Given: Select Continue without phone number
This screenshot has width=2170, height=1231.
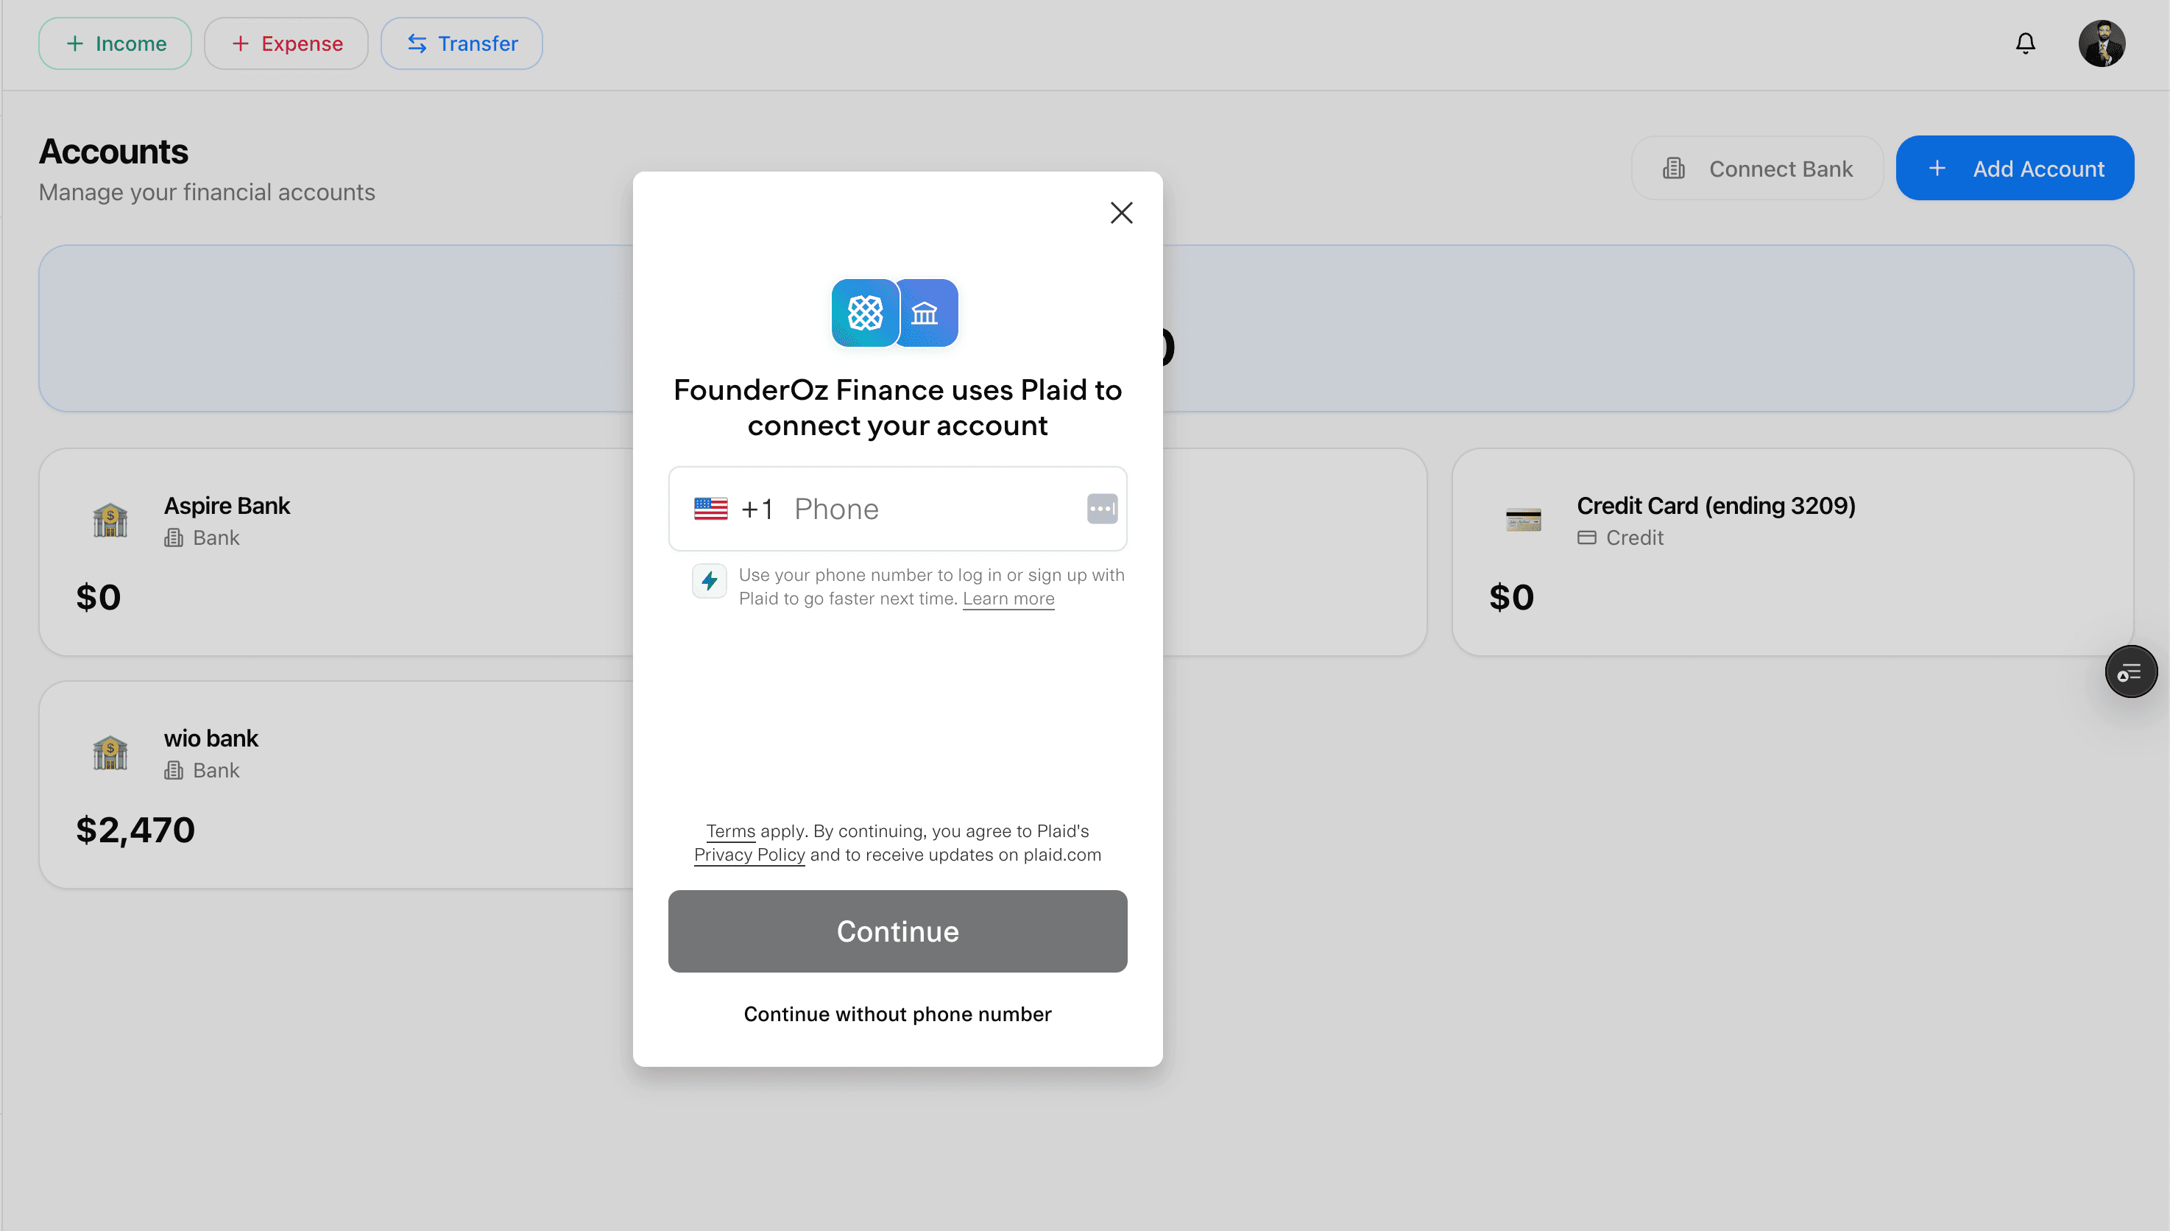Looking at the screenshot, I should pos(897,1014).
